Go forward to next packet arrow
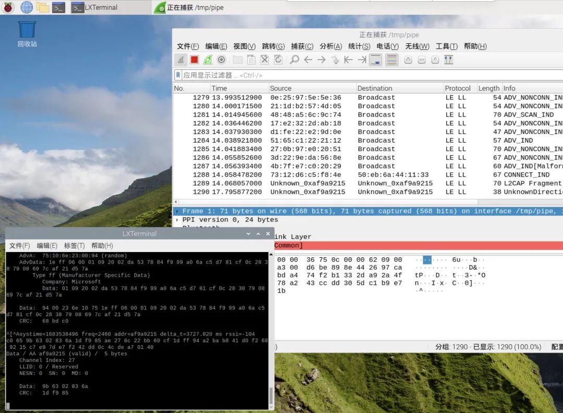The image size is (563, 413). [321, 60]
